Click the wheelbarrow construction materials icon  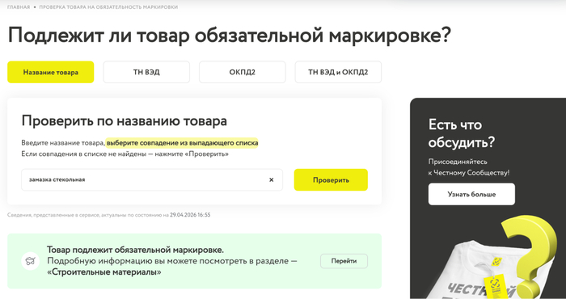(x=31, y=261)
